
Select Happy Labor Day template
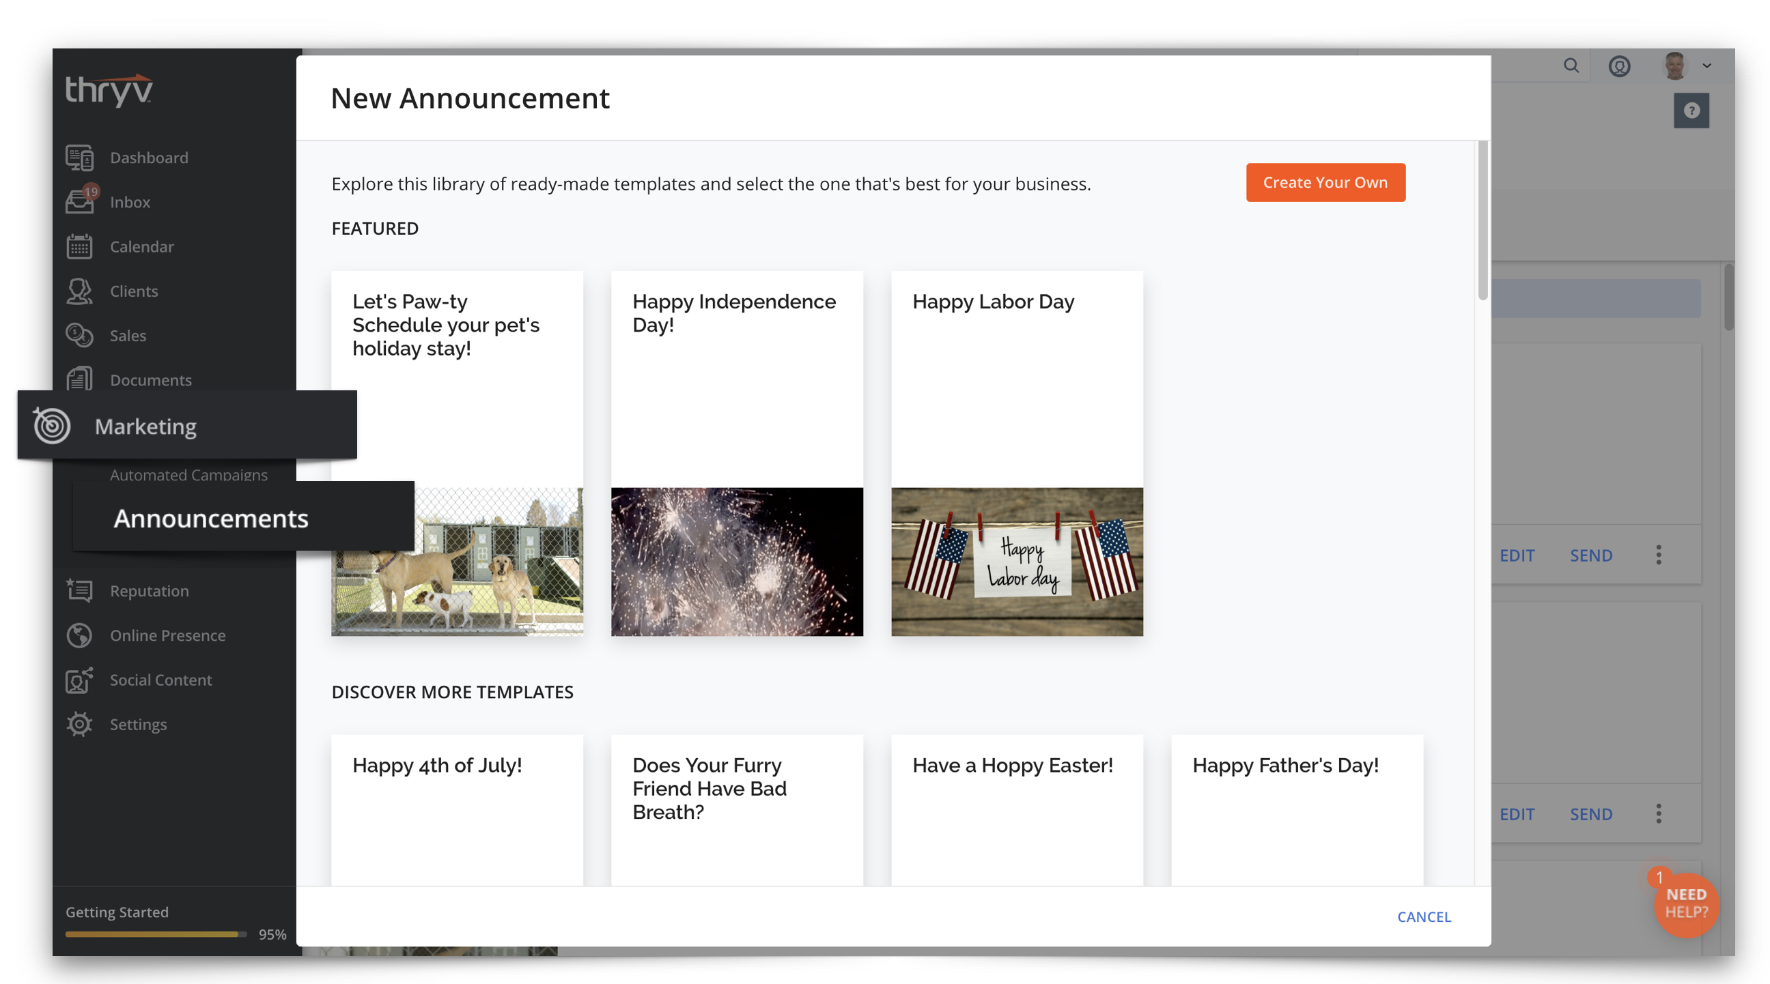(x=1017, y=453)
